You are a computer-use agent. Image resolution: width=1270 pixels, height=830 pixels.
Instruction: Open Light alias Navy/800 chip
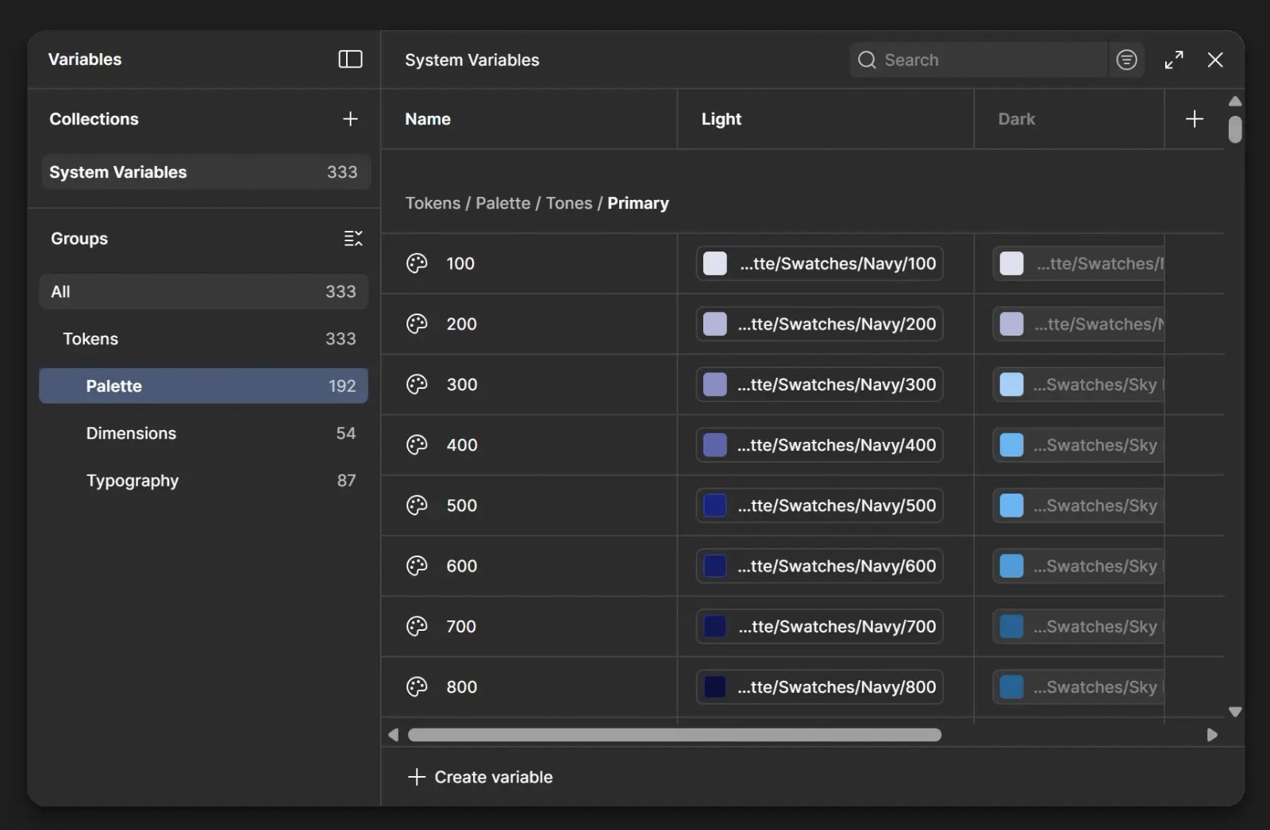pyautogui.click(x=820, y=687)
